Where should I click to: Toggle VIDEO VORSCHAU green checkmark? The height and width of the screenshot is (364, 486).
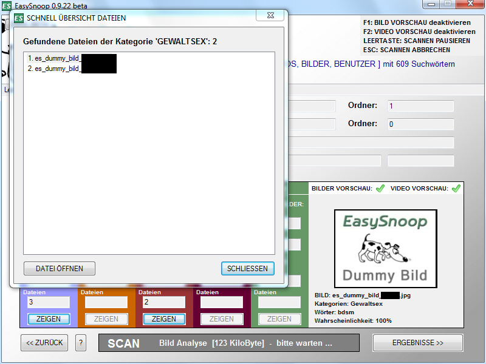[456, 188]
